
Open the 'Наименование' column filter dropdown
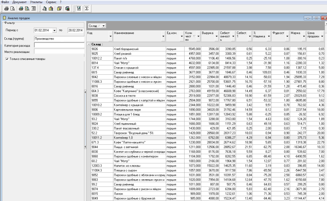point(163,36)
